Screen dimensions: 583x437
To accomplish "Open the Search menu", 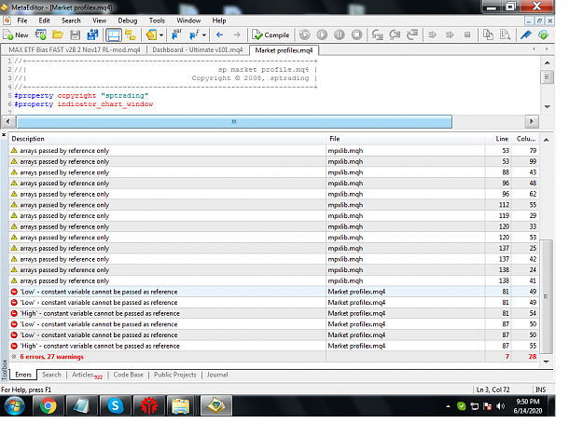I will [x=71, y=20].
